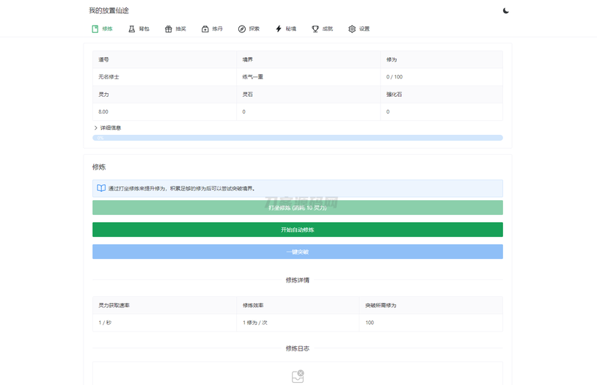The width and height of the screenshot is (597, 385).
Task: Start auto cultivation with 开始自动修炼
Action: (297, 230)
